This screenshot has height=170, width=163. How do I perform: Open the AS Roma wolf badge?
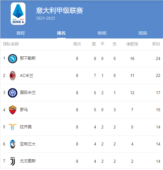click(13, 110)
